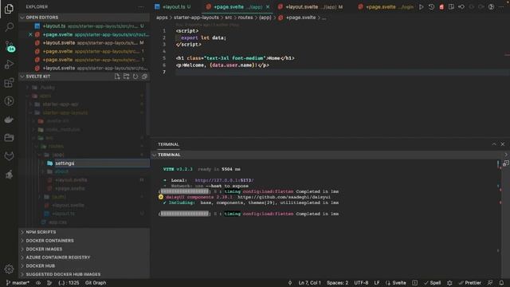Click the gear icon between Spell and Prettier
The width and height of the screenshot is (510, 287).
point(449,283)
